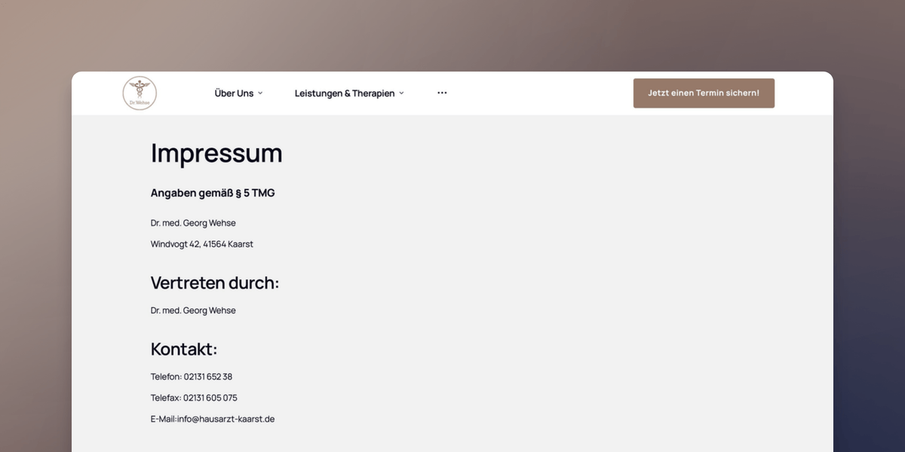This screenshot has width=905, height=452.
Task: Click the Impressum page heading
Action: 216,153
